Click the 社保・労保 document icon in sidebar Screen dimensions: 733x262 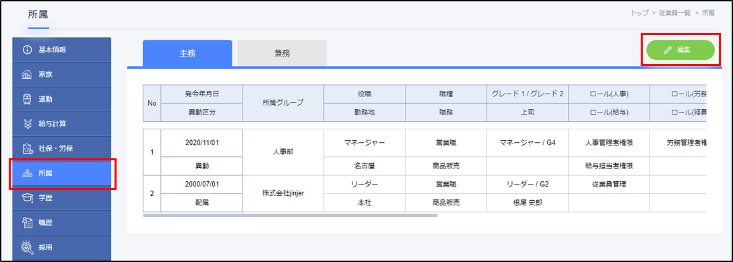coord(27,149)
